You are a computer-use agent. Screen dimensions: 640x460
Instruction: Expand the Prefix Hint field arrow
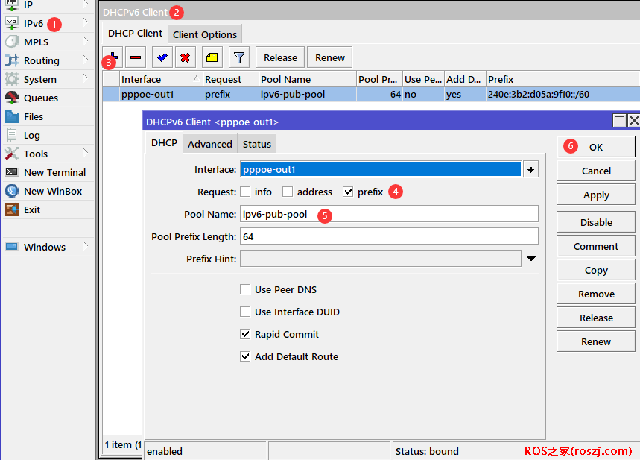(530, 259)
